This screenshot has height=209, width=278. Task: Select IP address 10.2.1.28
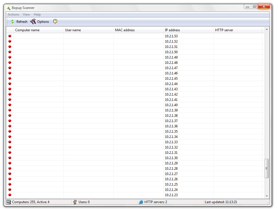[171, 169]
